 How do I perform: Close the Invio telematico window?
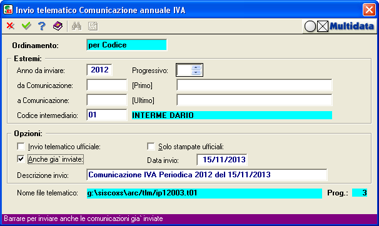(x=369, y=10)
